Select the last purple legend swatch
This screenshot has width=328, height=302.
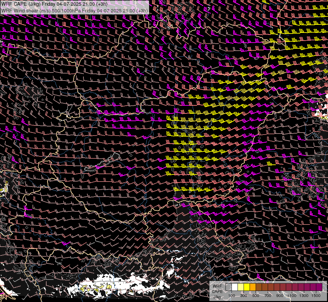point(319,287)
